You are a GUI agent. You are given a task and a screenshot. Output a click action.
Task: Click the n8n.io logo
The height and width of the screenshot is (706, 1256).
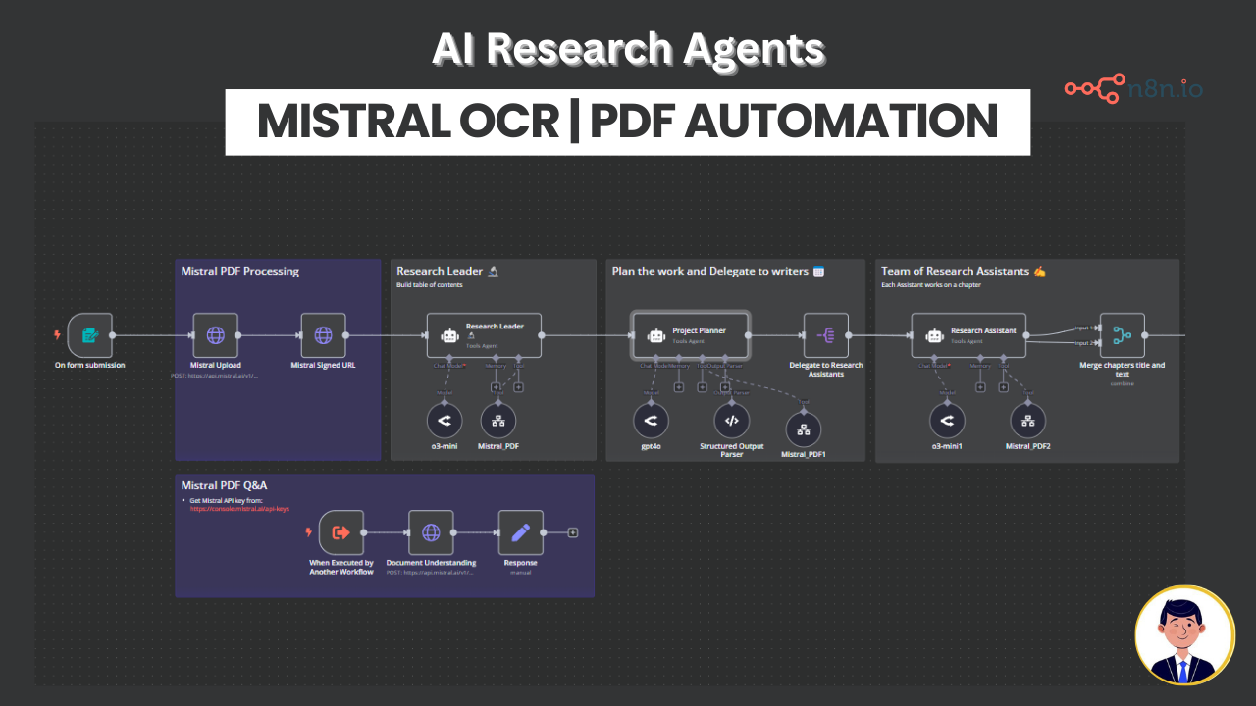point(1133,89)
